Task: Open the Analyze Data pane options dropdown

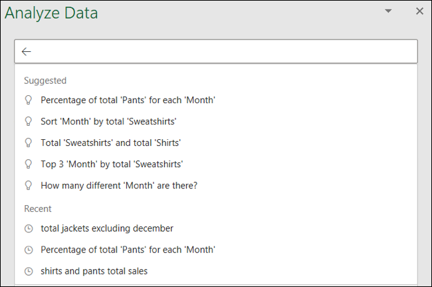Action: coord(388,11)
